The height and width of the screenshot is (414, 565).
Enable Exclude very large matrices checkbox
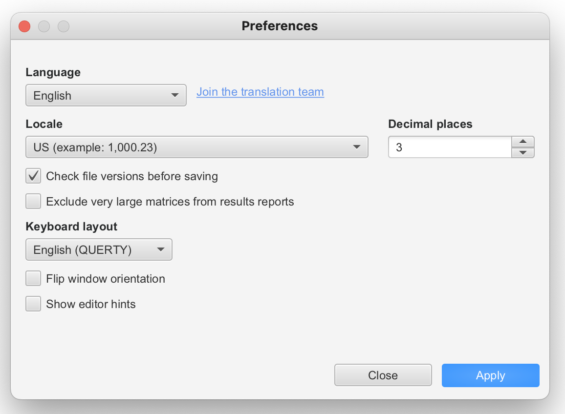point(33,201)
